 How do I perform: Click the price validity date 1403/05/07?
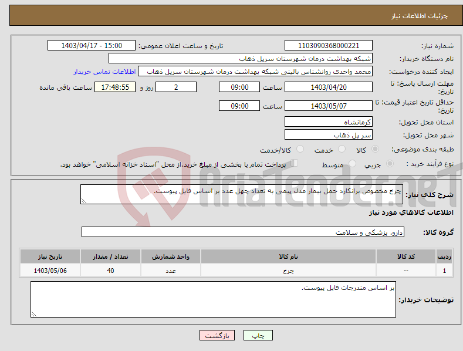click(x=329, y=106)
